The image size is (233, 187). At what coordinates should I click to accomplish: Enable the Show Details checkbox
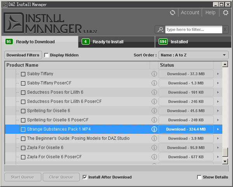(x=199, y=177)
